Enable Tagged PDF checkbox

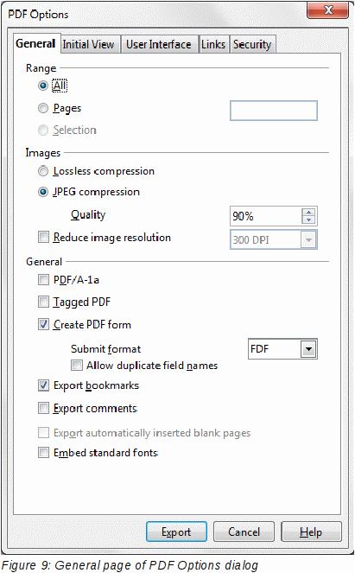(43, 302)
